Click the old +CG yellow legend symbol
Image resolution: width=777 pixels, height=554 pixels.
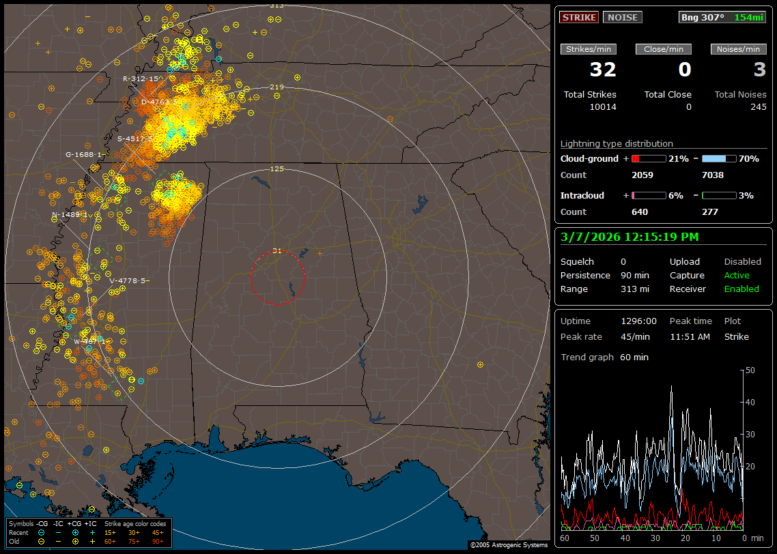click(75, 541)
